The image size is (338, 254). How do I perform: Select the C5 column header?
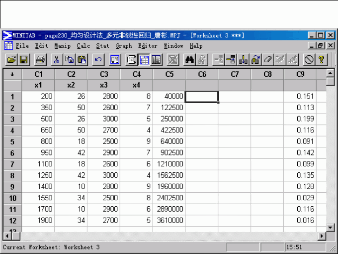(169, 74)
